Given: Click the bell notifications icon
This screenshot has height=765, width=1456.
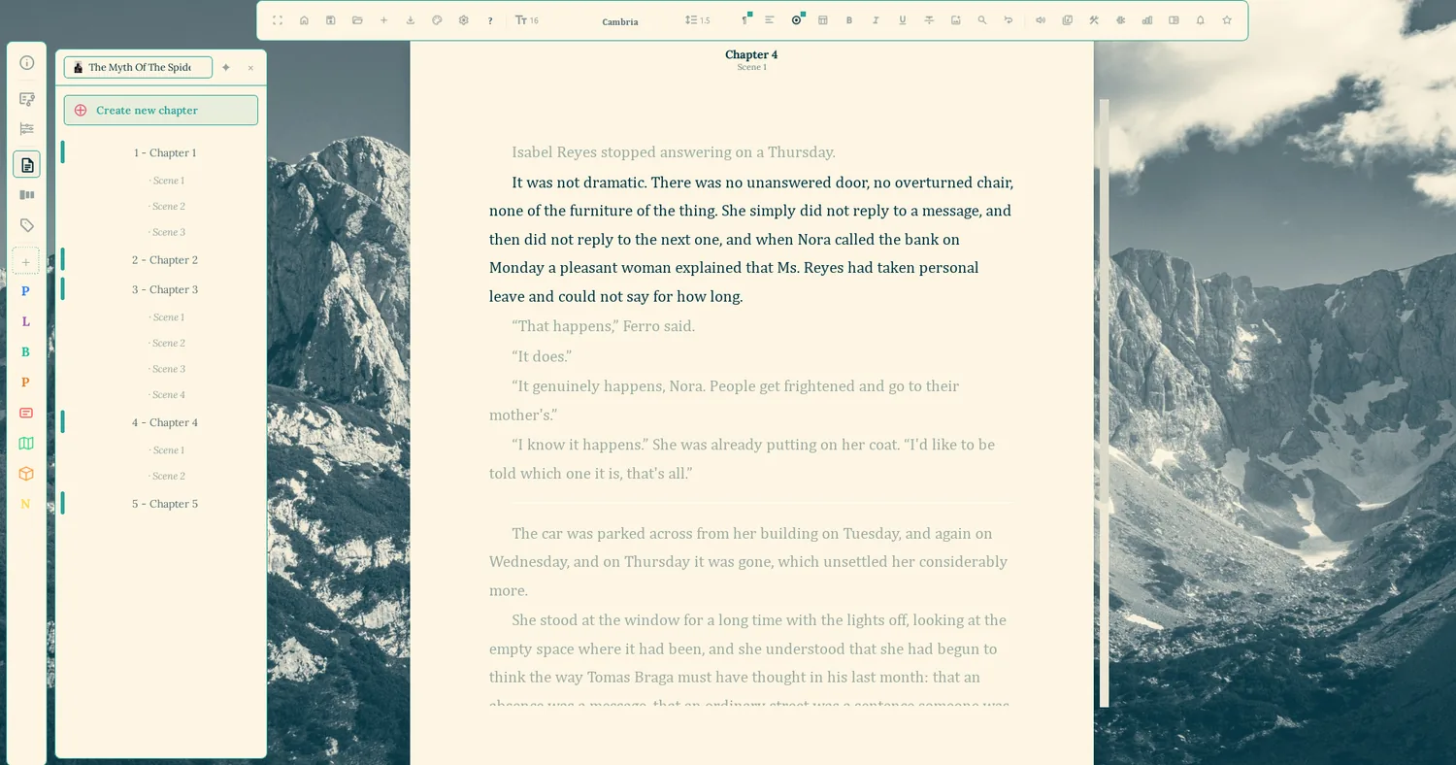Looking at the screenshot, I should (1201, 20).
